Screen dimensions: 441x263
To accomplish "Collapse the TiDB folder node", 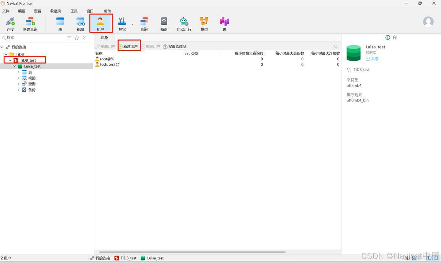I will point(6,54).
